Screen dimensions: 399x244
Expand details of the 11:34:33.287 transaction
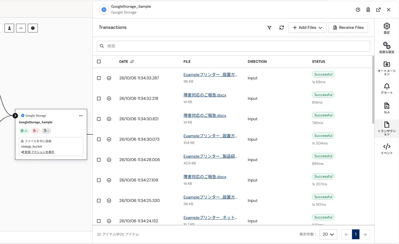coord(109,78)
